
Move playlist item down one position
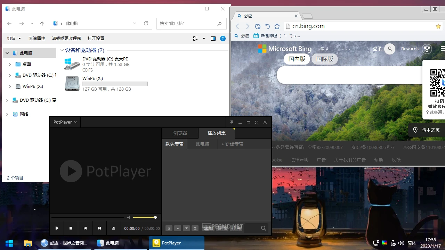pos(186,228)
